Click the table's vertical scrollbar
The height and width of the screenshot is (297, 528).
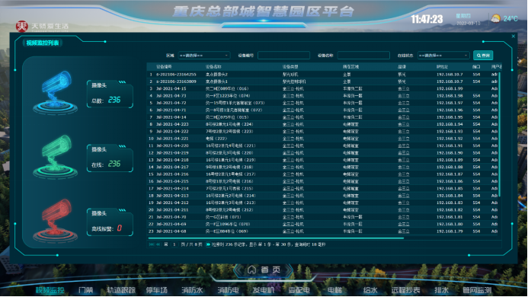coord(500,135)
